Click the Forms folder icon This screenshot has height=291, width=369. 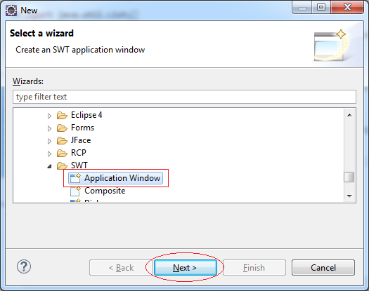[x=62, y=128]
